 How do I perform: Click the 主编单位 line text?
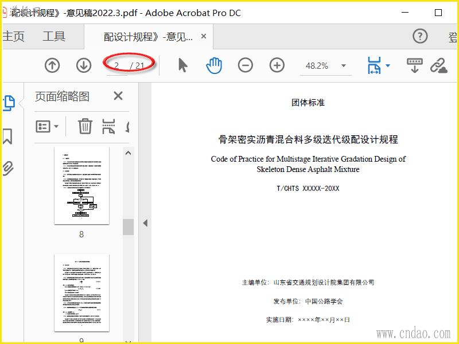[x=308, y=282]
